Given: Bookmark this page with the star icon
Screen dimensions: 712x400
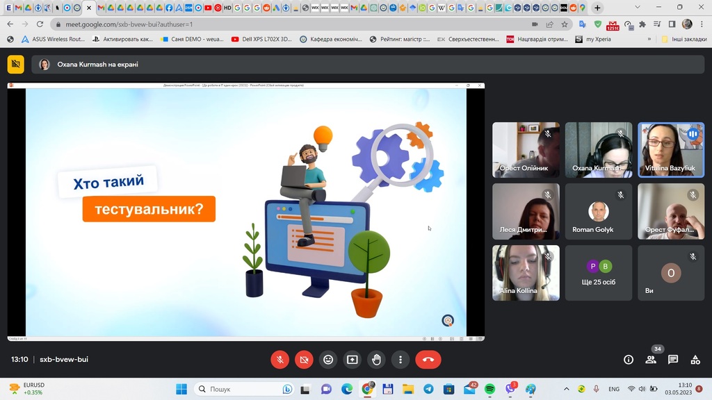Looking at the screenshot, I should (565, 24).
